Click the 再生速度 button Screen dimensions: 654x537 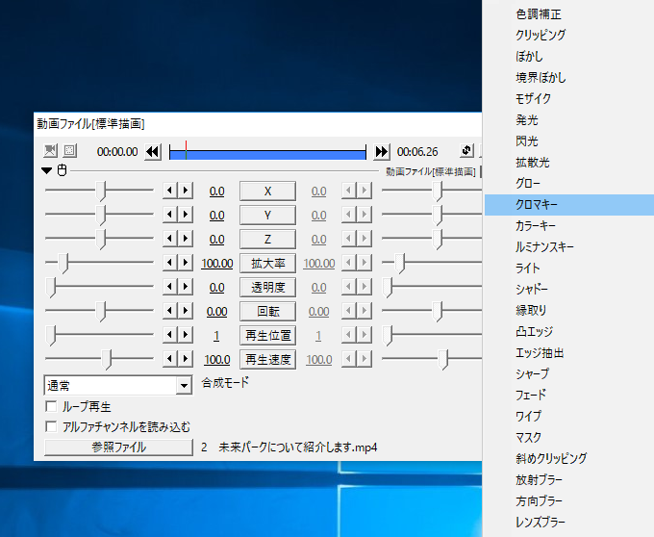[x=267, y=359]
